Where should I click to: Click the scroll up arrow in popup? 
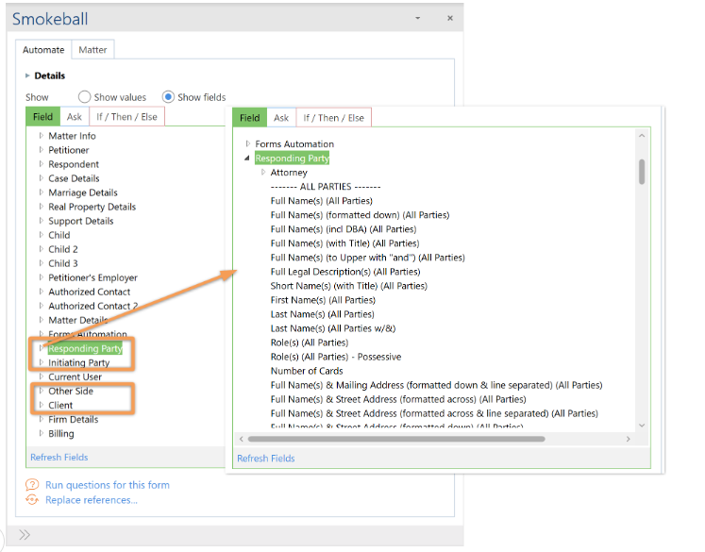tap(642, 135)
